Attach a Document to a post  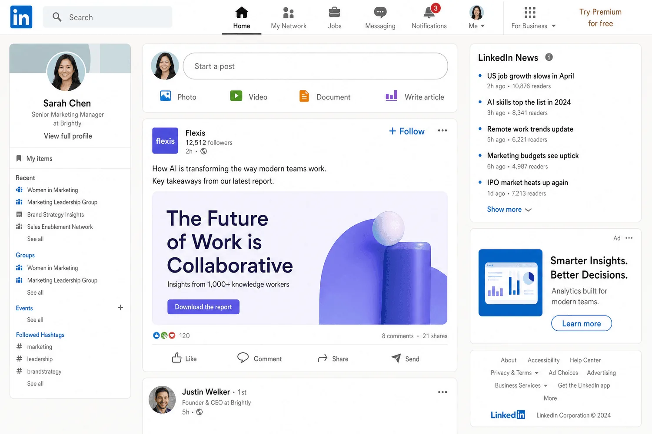[325, 96]
